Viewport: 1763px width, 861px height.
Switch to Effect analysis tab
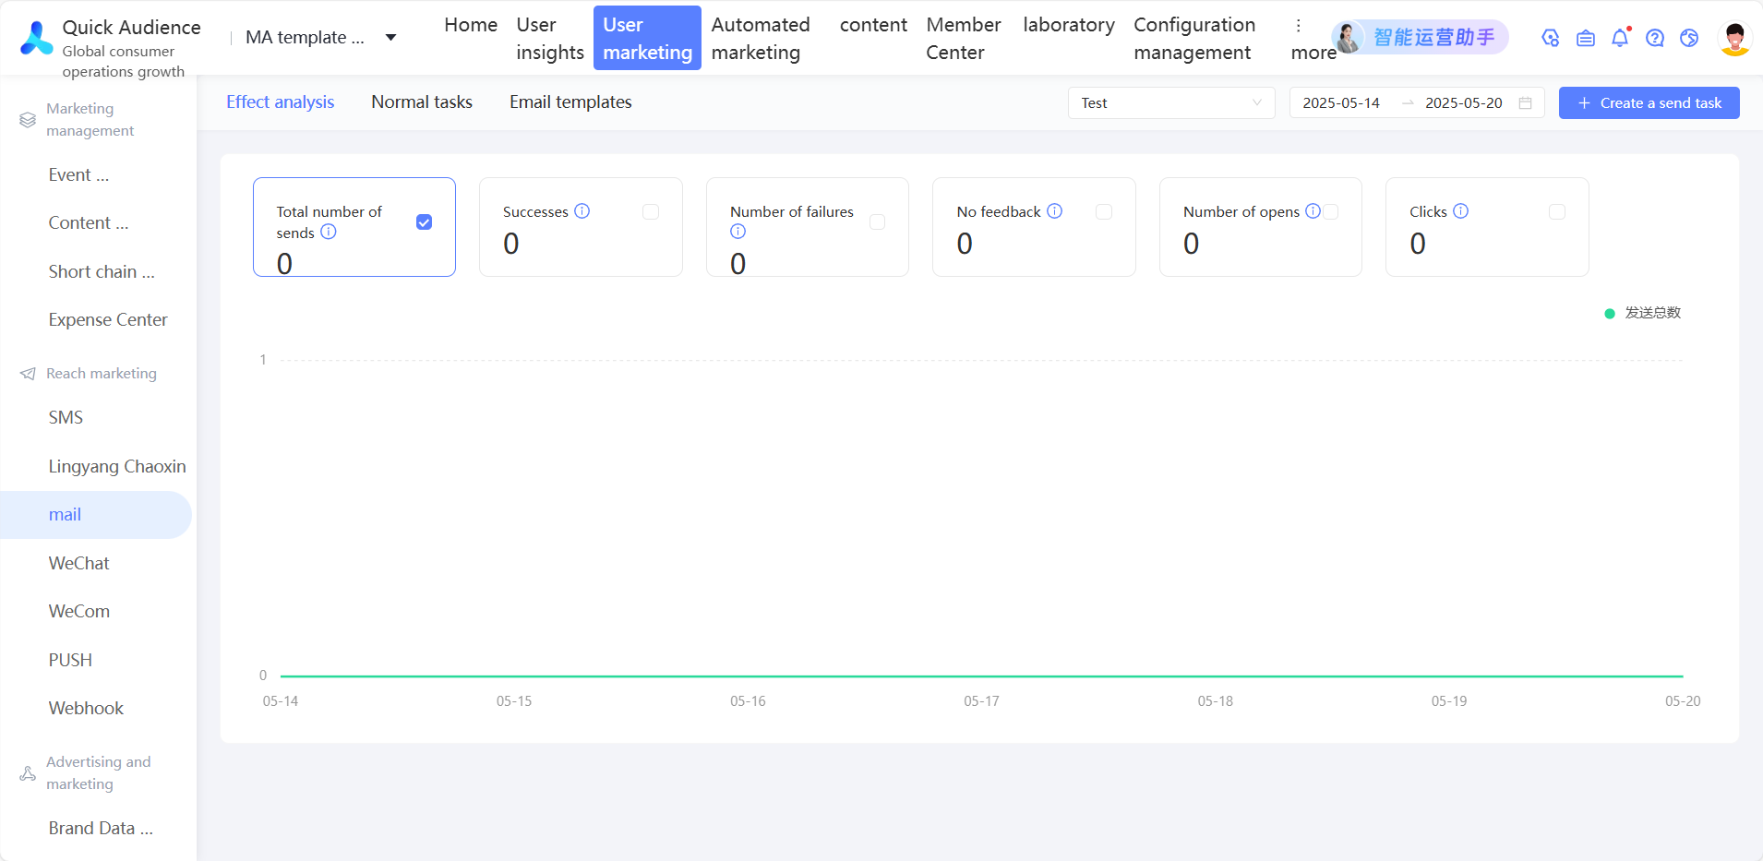point(281,102)
